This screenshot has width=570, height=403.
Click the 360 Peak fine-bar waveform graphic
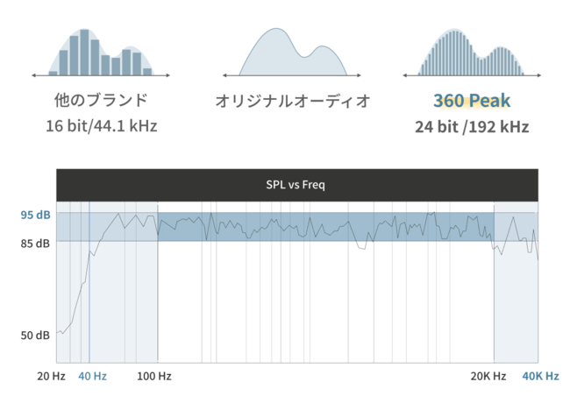(471, 54)
